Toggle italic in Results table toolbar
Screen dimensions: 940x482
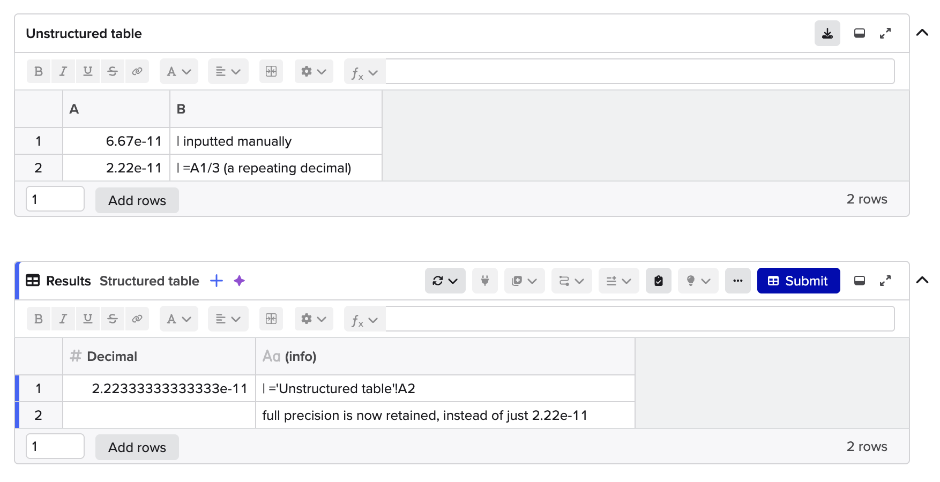tap(63, 319)
